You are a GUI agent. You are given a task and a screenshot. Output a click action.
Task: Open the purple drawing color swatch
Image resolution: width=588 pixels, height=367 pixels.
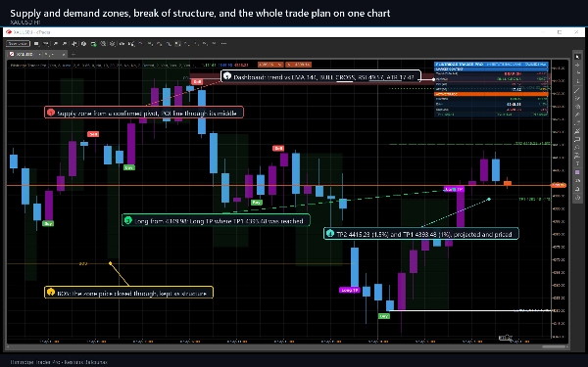click(x=577, y=172)
